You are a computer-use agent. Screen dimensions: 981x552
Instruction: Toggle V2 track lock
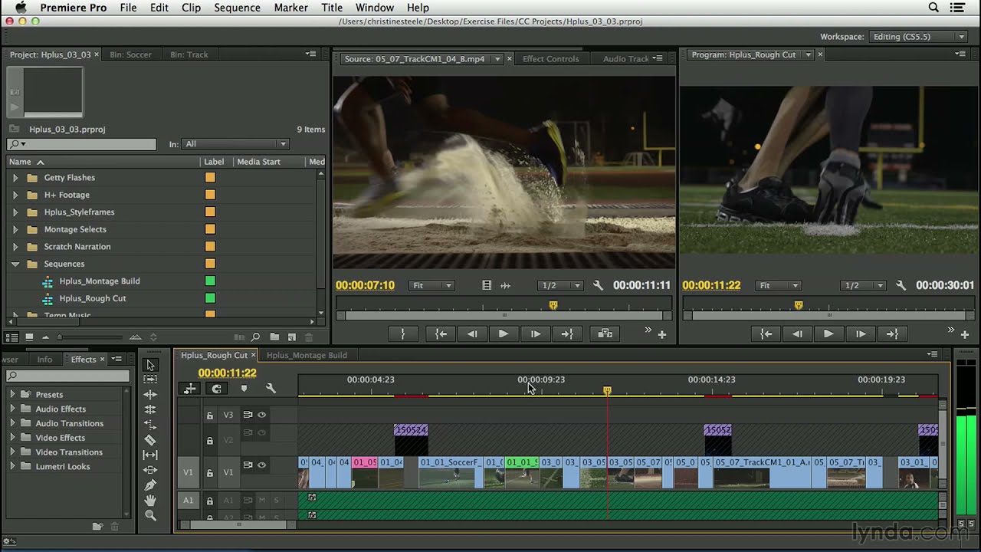209,441
